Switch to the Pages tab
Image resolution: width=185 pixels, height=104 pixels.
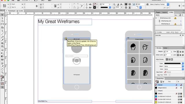coord(158,12)
